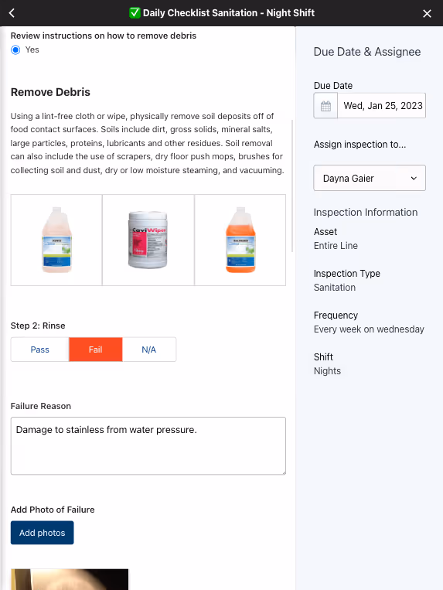The height and width of the screenshot is (590, 443).
Task: Close the checklist with the X icon
Action: [x=427, y=14]
